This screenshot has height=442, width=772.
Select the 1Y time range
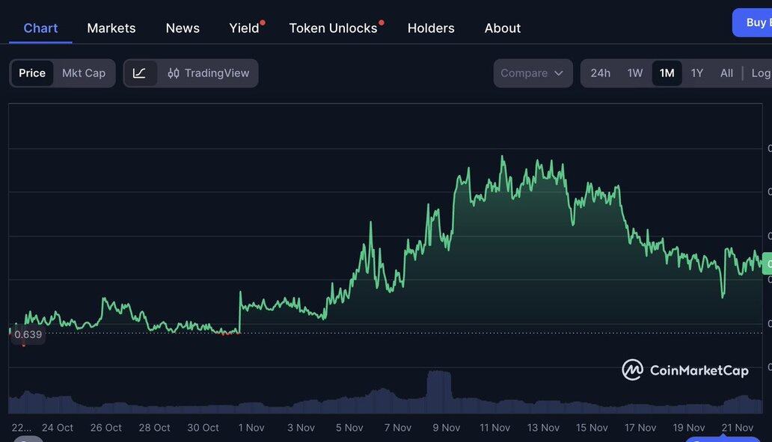(697, 73)
